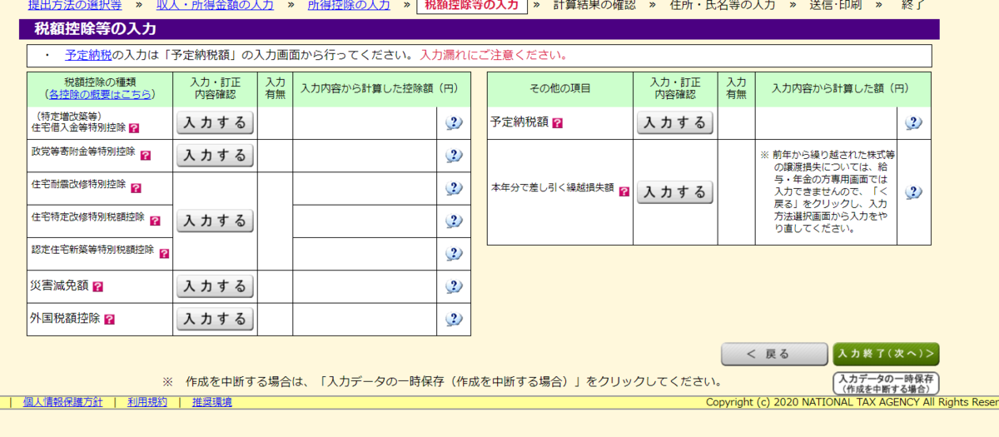The width and height of the screenshot is (999, 437).
Task: Click speech-bubble help icon in 政党等寄附金等特別控除 row
Action: click(x=454, y=156)
